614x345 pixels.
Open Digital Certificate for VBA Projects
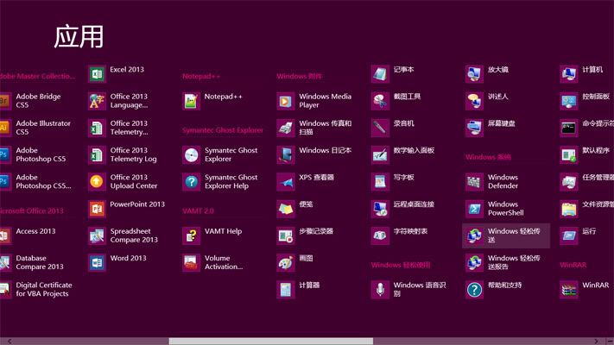pyautogui.click(x=36, y=290)
